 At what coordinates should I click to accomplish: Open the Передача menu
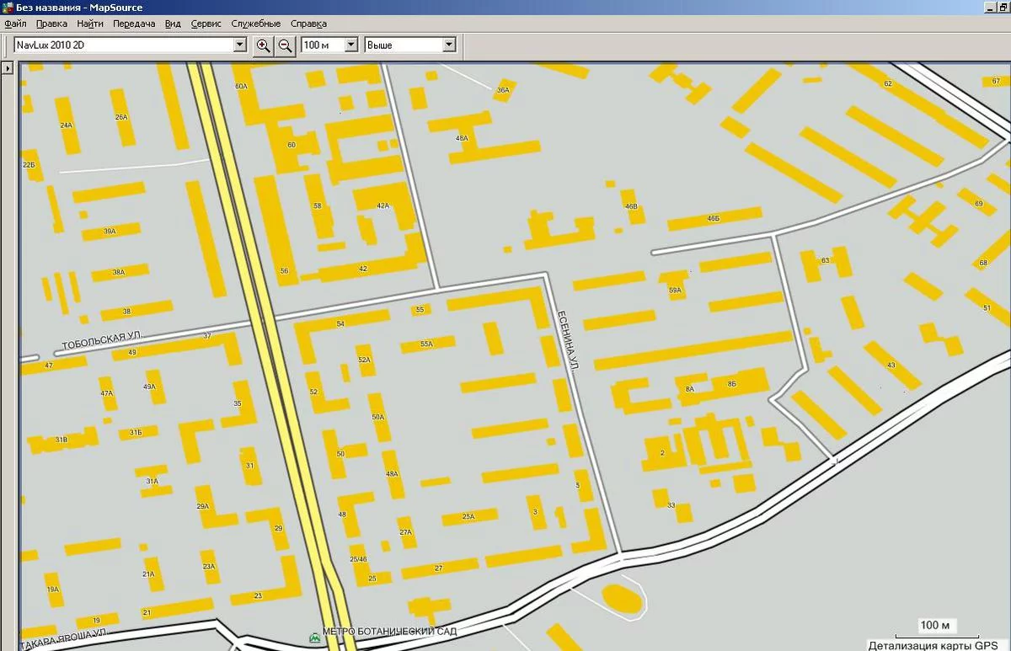tap(134, 24)
